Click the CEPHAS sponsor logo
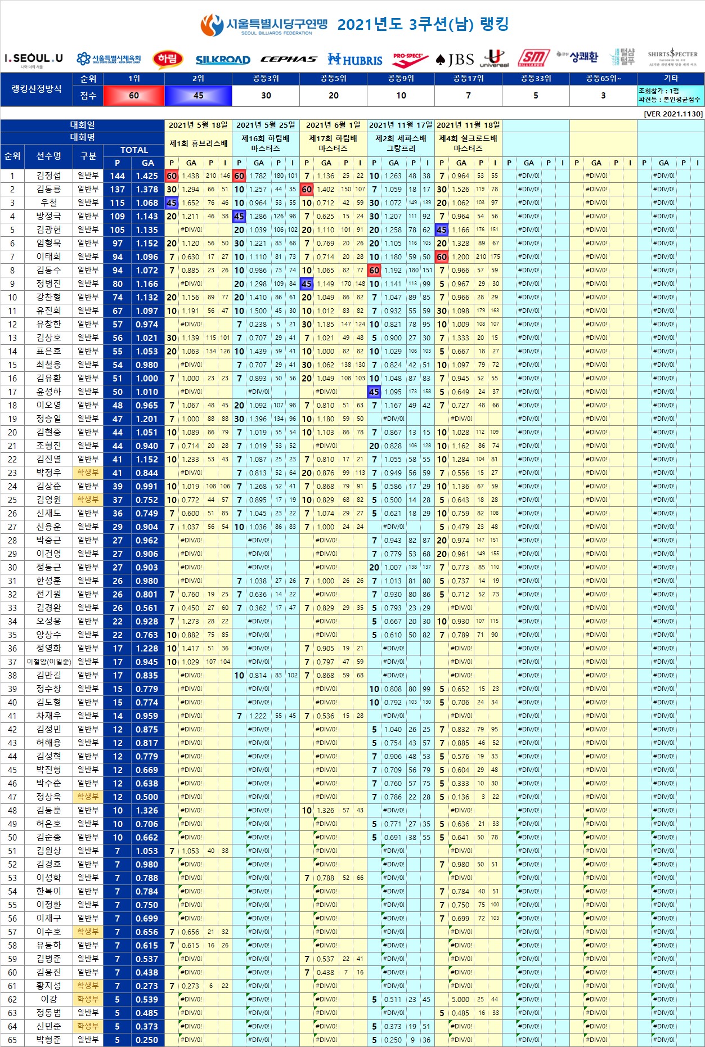This screenshot has width=705, height=1047. tap(289, 59)
